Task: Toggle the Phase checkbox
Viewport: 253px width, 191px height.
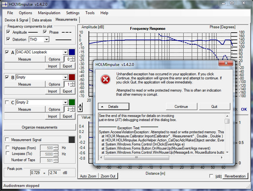Action: point(45,32)
